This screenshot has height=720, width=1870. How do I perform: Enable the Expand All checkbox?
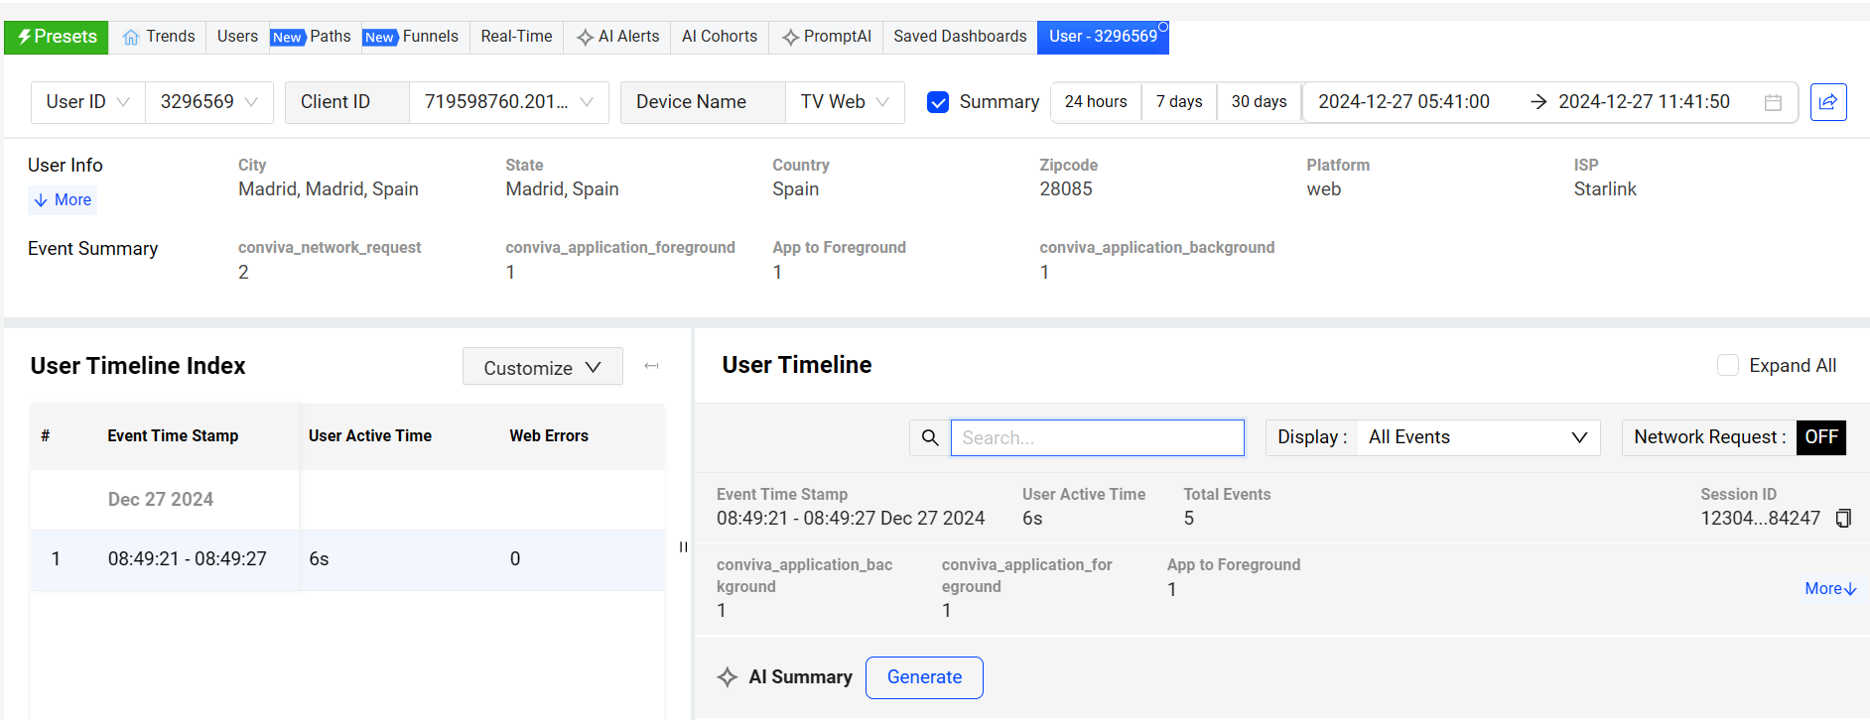(1727, 365)
